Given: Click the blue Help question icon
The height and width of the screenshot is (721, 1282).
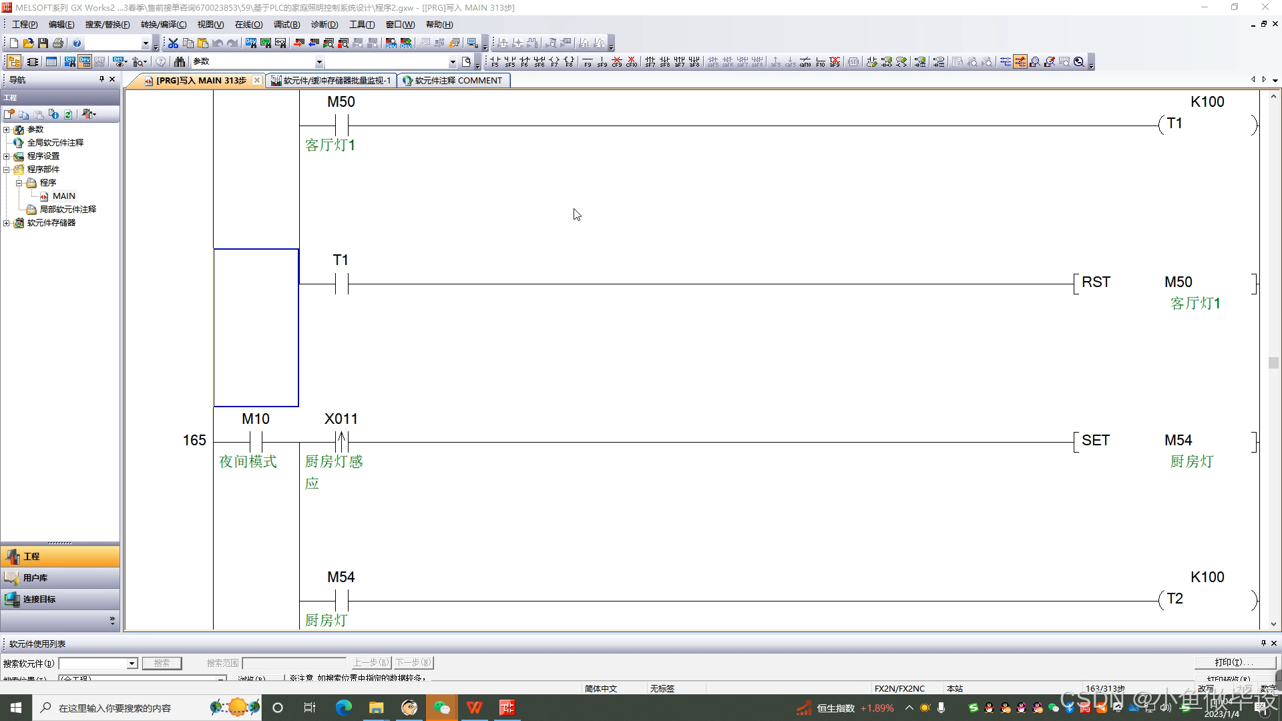Looking at the screenshot, I should pyautogui.click(x=77, y=43).
